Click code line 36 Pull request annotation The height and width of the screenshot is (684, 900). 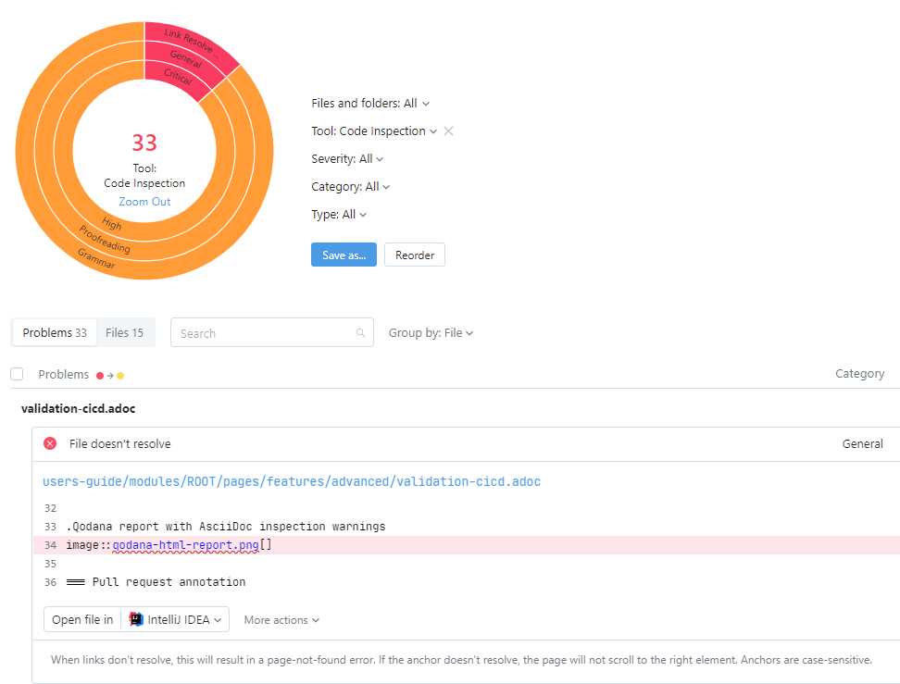click(156, 582)
